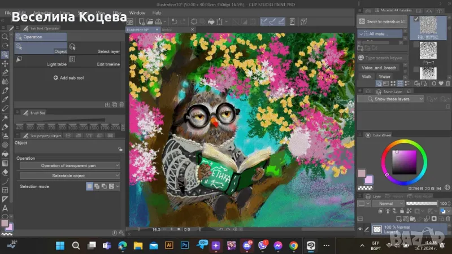Open the 'Selectable object' dropdown
This screenshot has width=452, height=254.
coord(69,176)
